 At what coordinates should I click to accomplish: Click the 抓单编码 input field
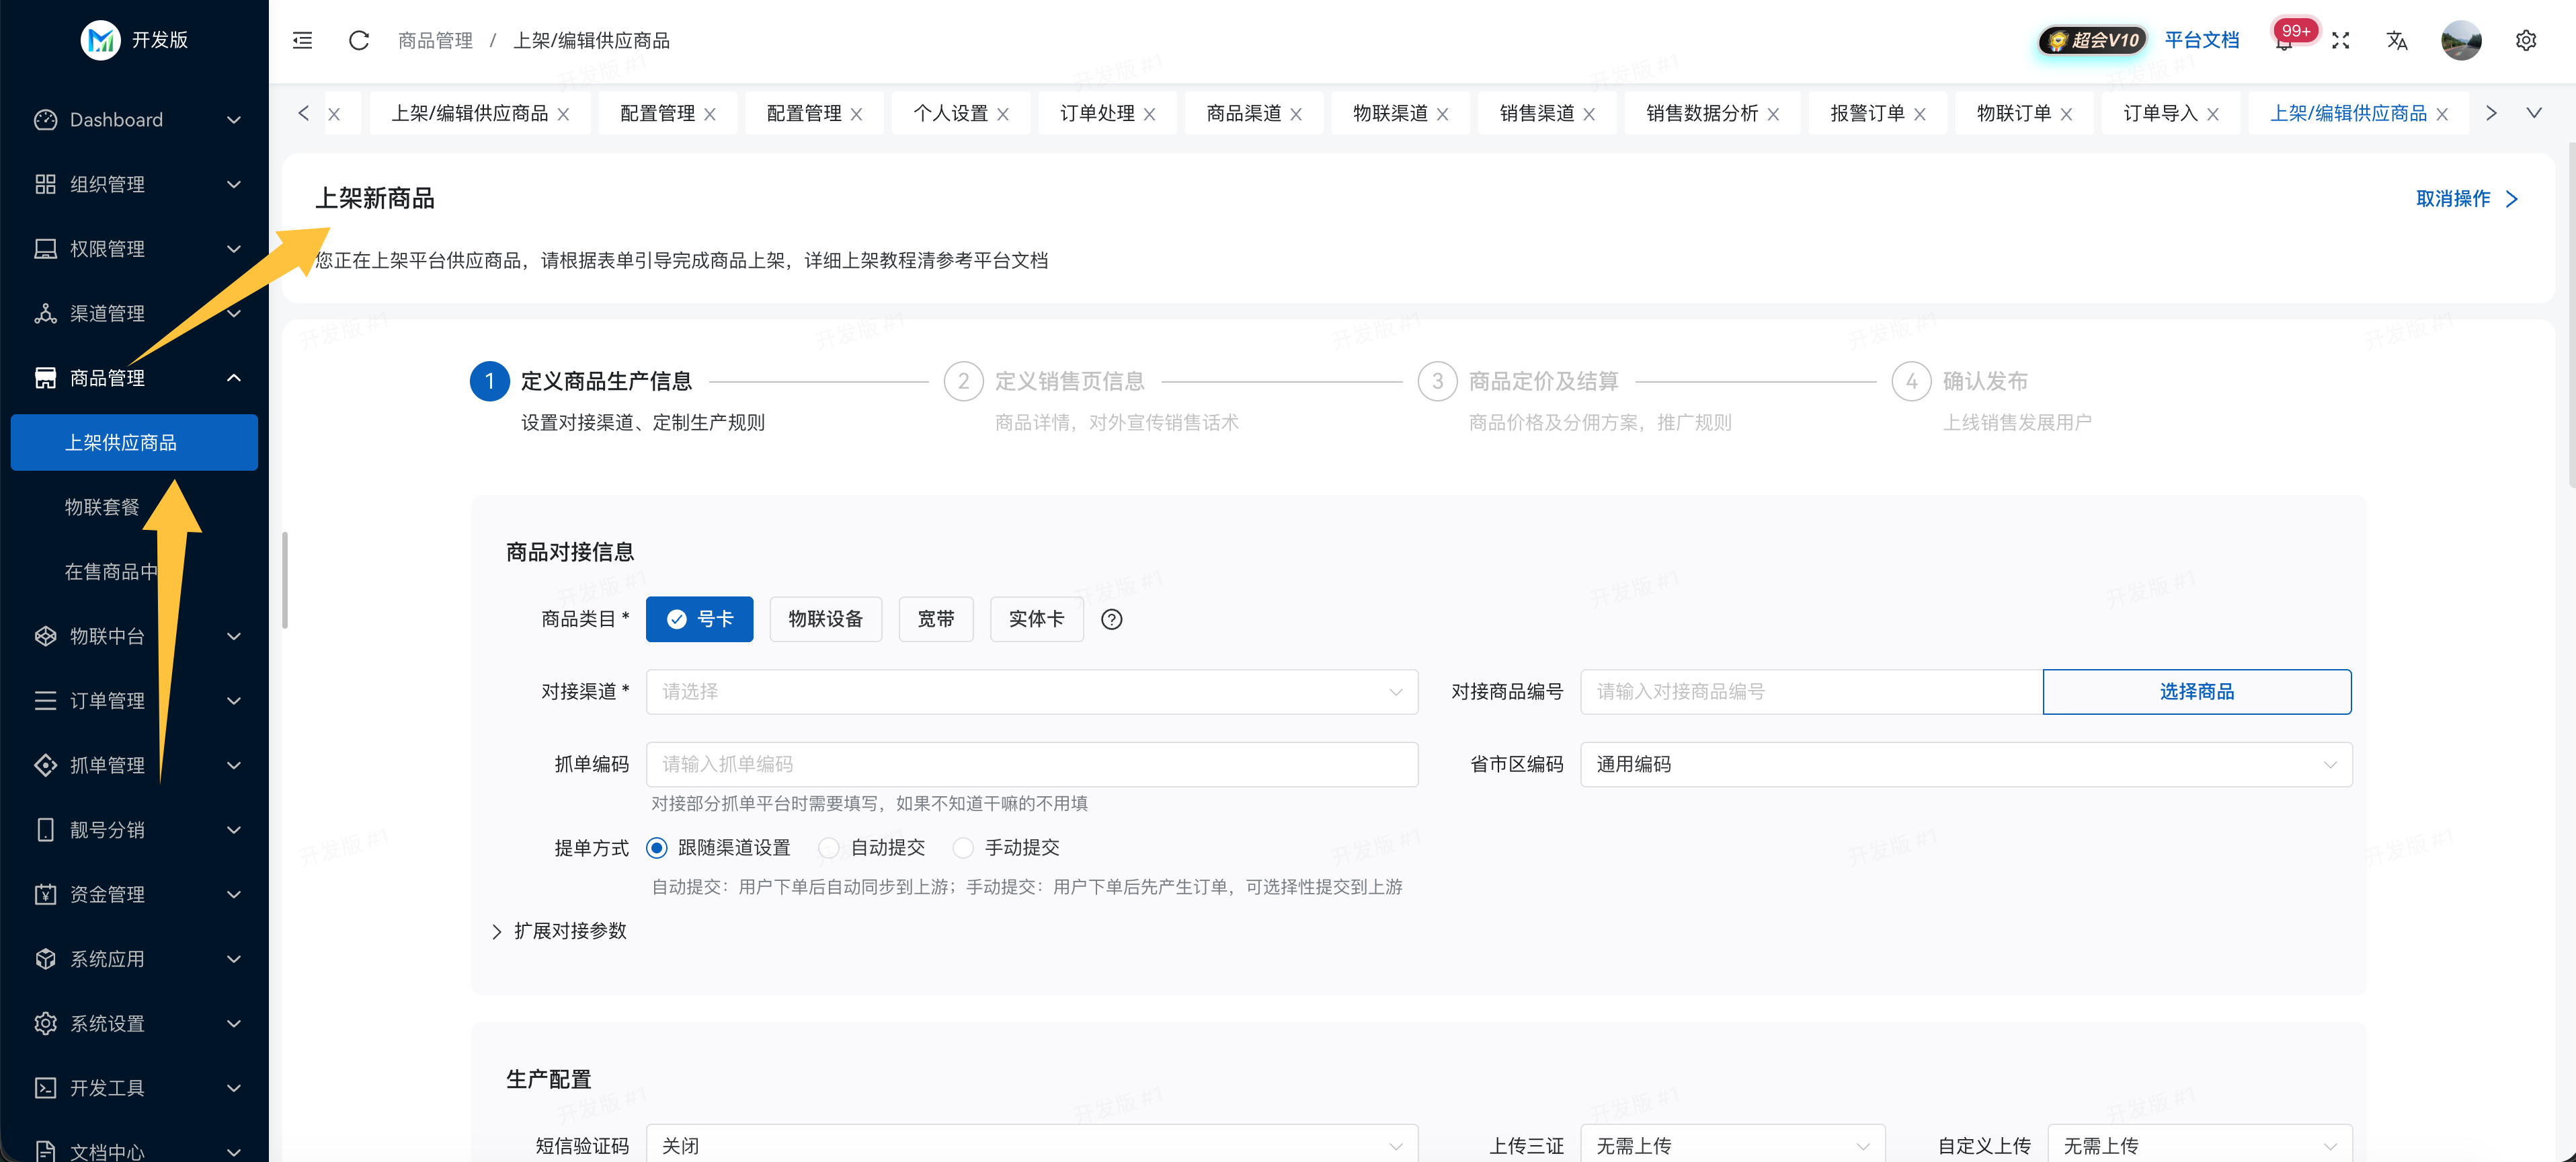(1031, 764)
